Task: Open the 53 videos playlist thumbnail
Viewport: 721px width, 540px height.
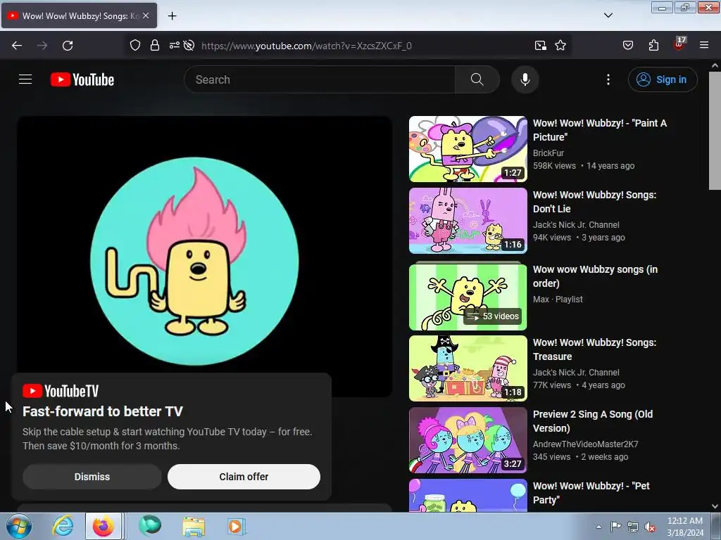Action: (468, 297)
